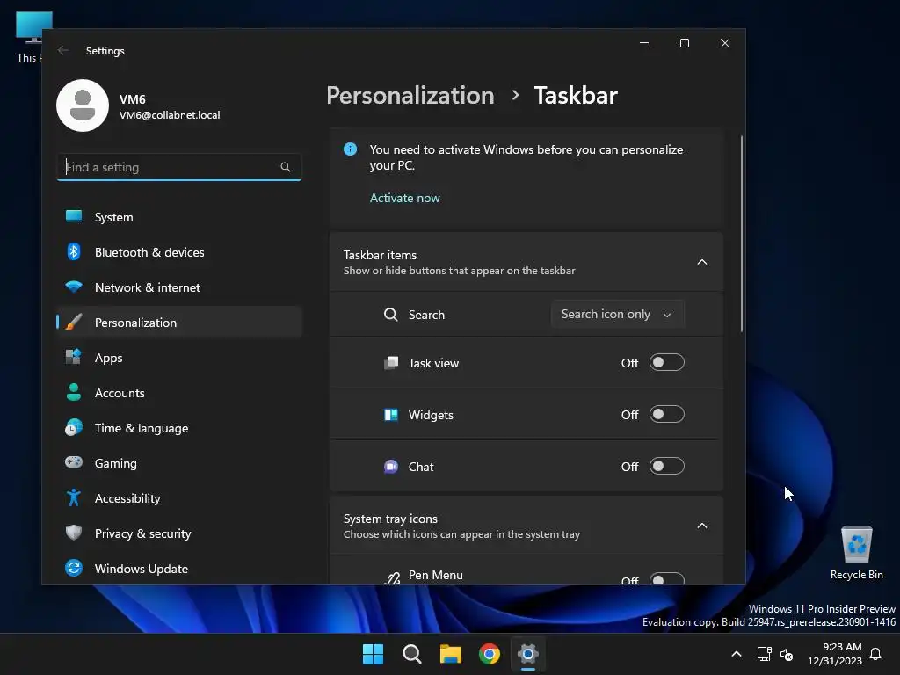Open the Start menu from the taskbar

(373, 654)
